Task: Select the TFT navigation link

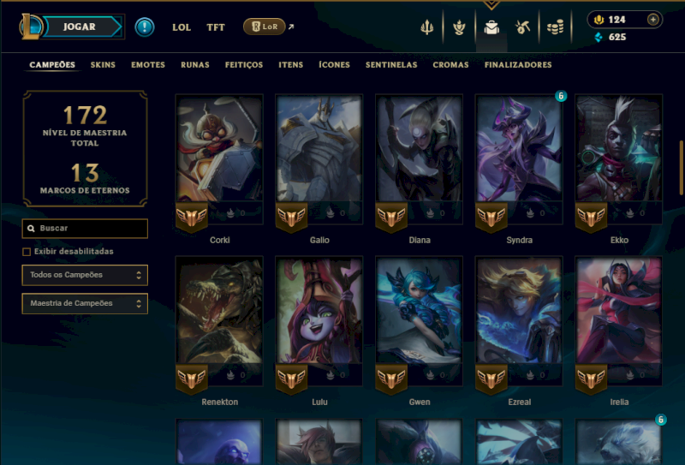Action: (216, 27)
